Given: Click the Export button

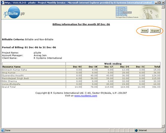Looking at the screenshot, I should [x=155, y=31].
